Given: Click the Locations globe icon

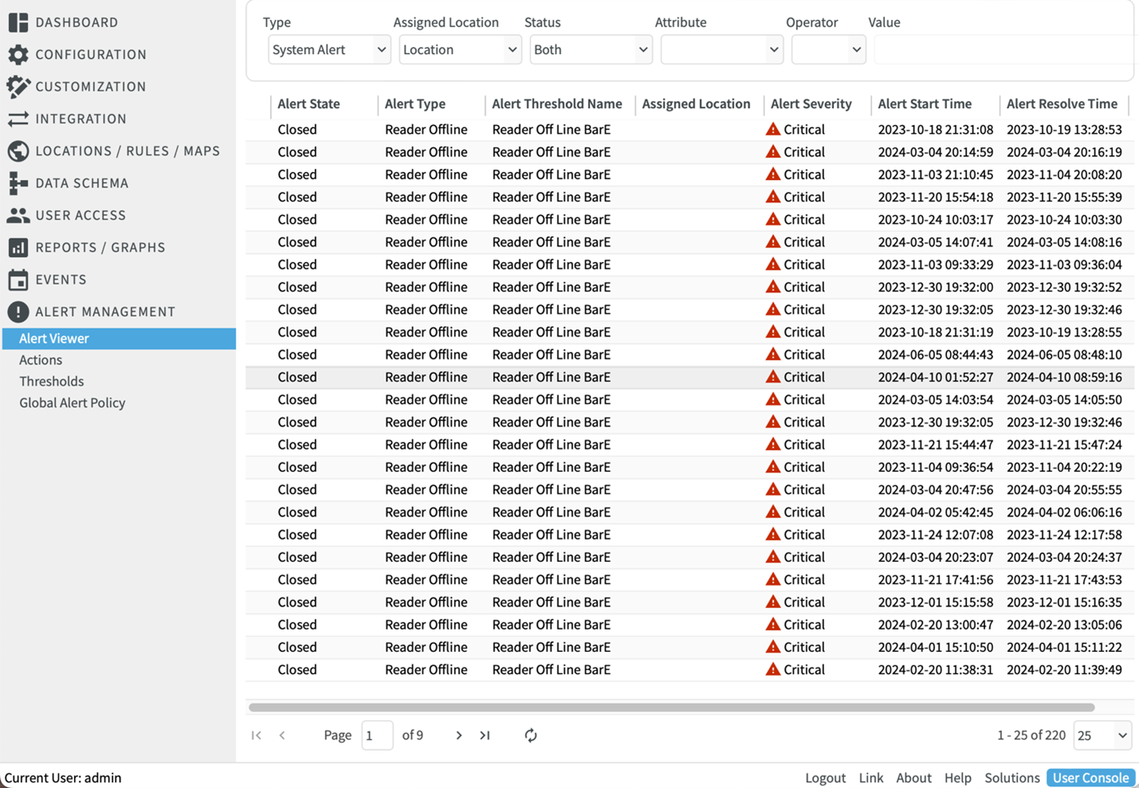Looking at the screenshot, I should coord(18,151).
